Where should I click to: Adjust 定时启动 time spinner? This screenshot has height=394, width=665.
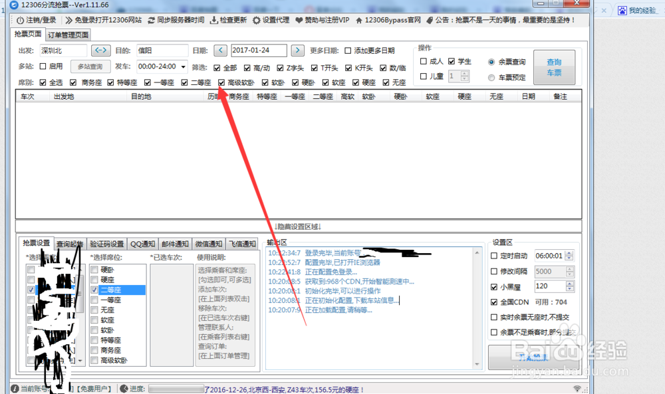[570, 256]
